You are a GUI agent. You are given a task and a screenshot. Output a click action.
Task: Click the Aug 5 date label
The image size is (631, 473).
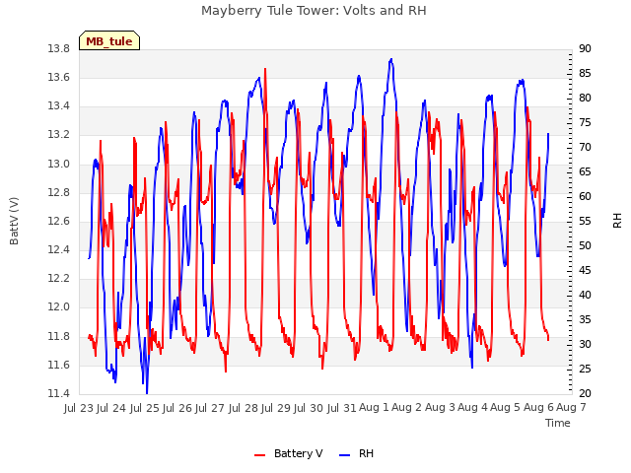pyautogui.click(x=505, y=408)
